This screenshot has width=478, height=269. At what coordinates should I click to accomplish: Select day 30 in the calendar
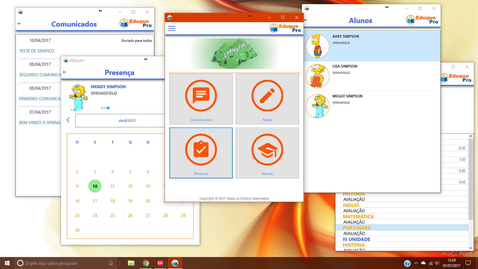click(x=77, y=230)
